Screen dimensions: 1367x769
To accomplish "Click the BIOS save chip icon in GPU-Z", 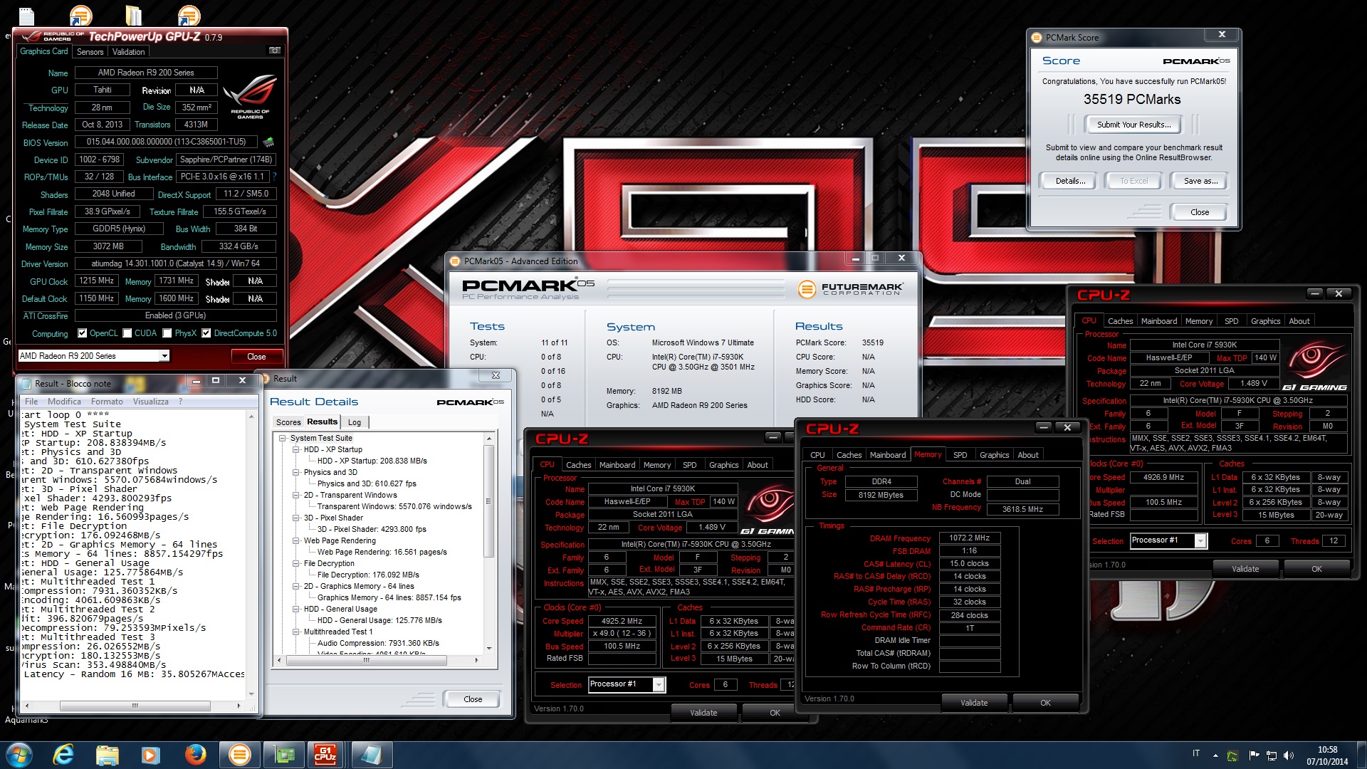I will (268, 142).
